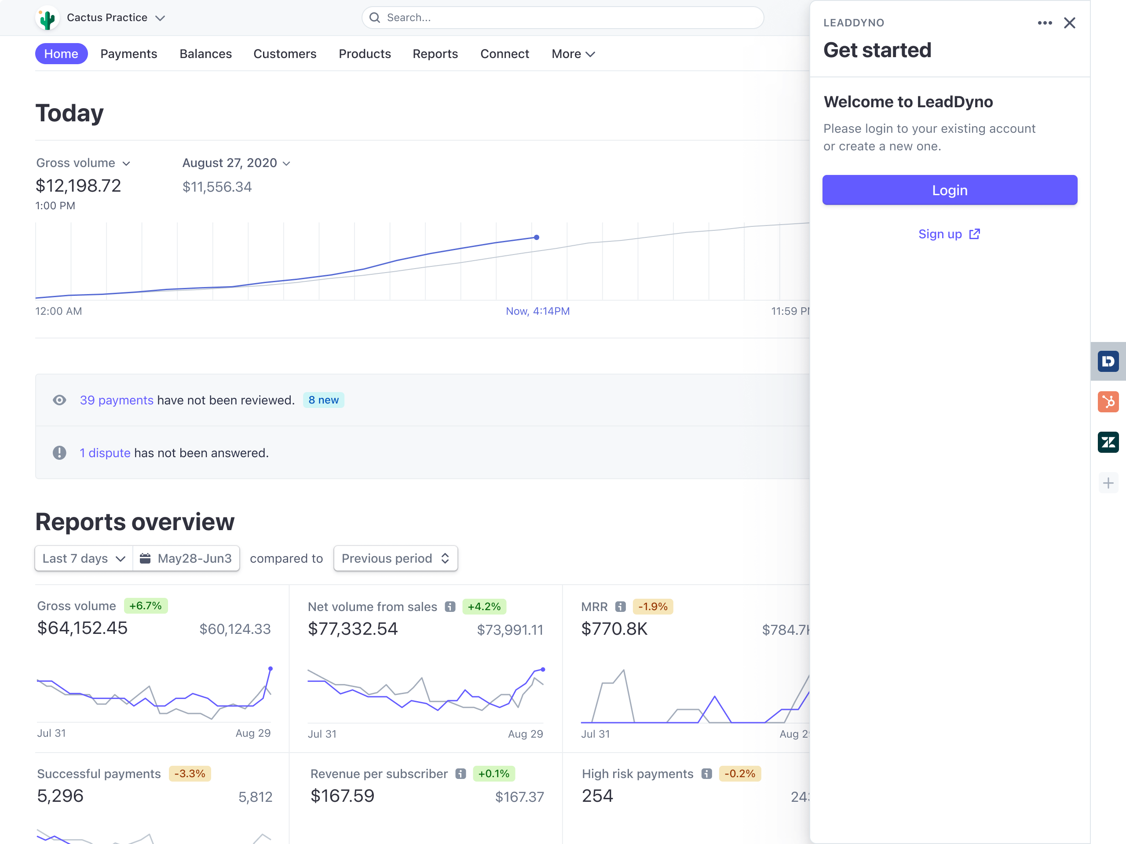
Task: Select the Reports tab in navigation
Action: tap(435, 53)
